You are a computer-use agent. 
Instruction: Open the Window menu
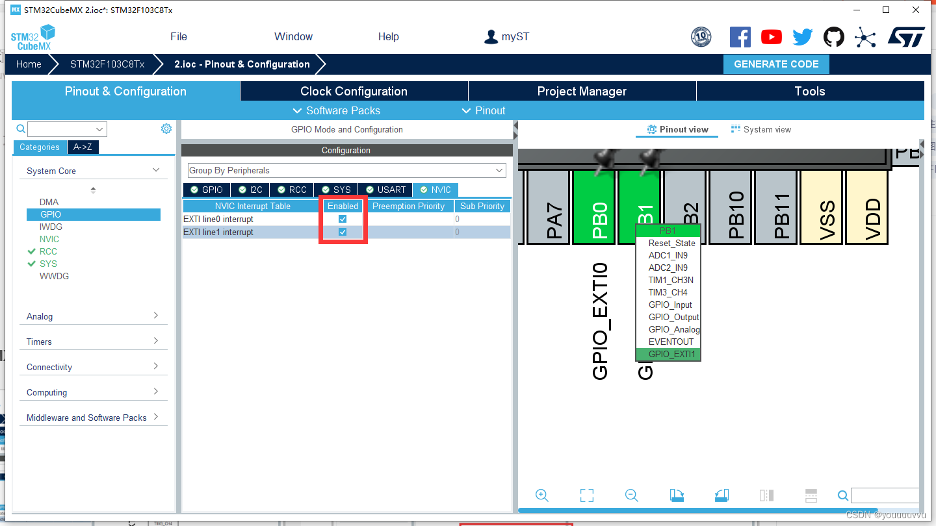click(293, 36)
